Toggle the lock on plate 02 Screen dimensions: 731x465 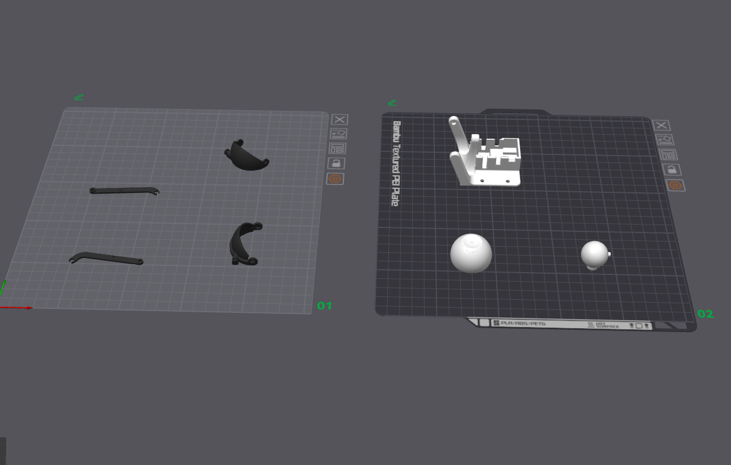[672, 170]
